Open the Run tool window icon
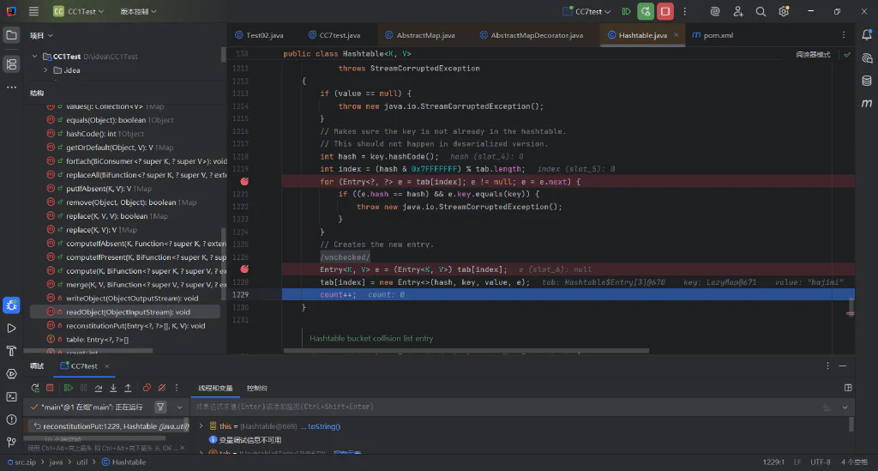 pyautogui.click(x=11, y=329)
